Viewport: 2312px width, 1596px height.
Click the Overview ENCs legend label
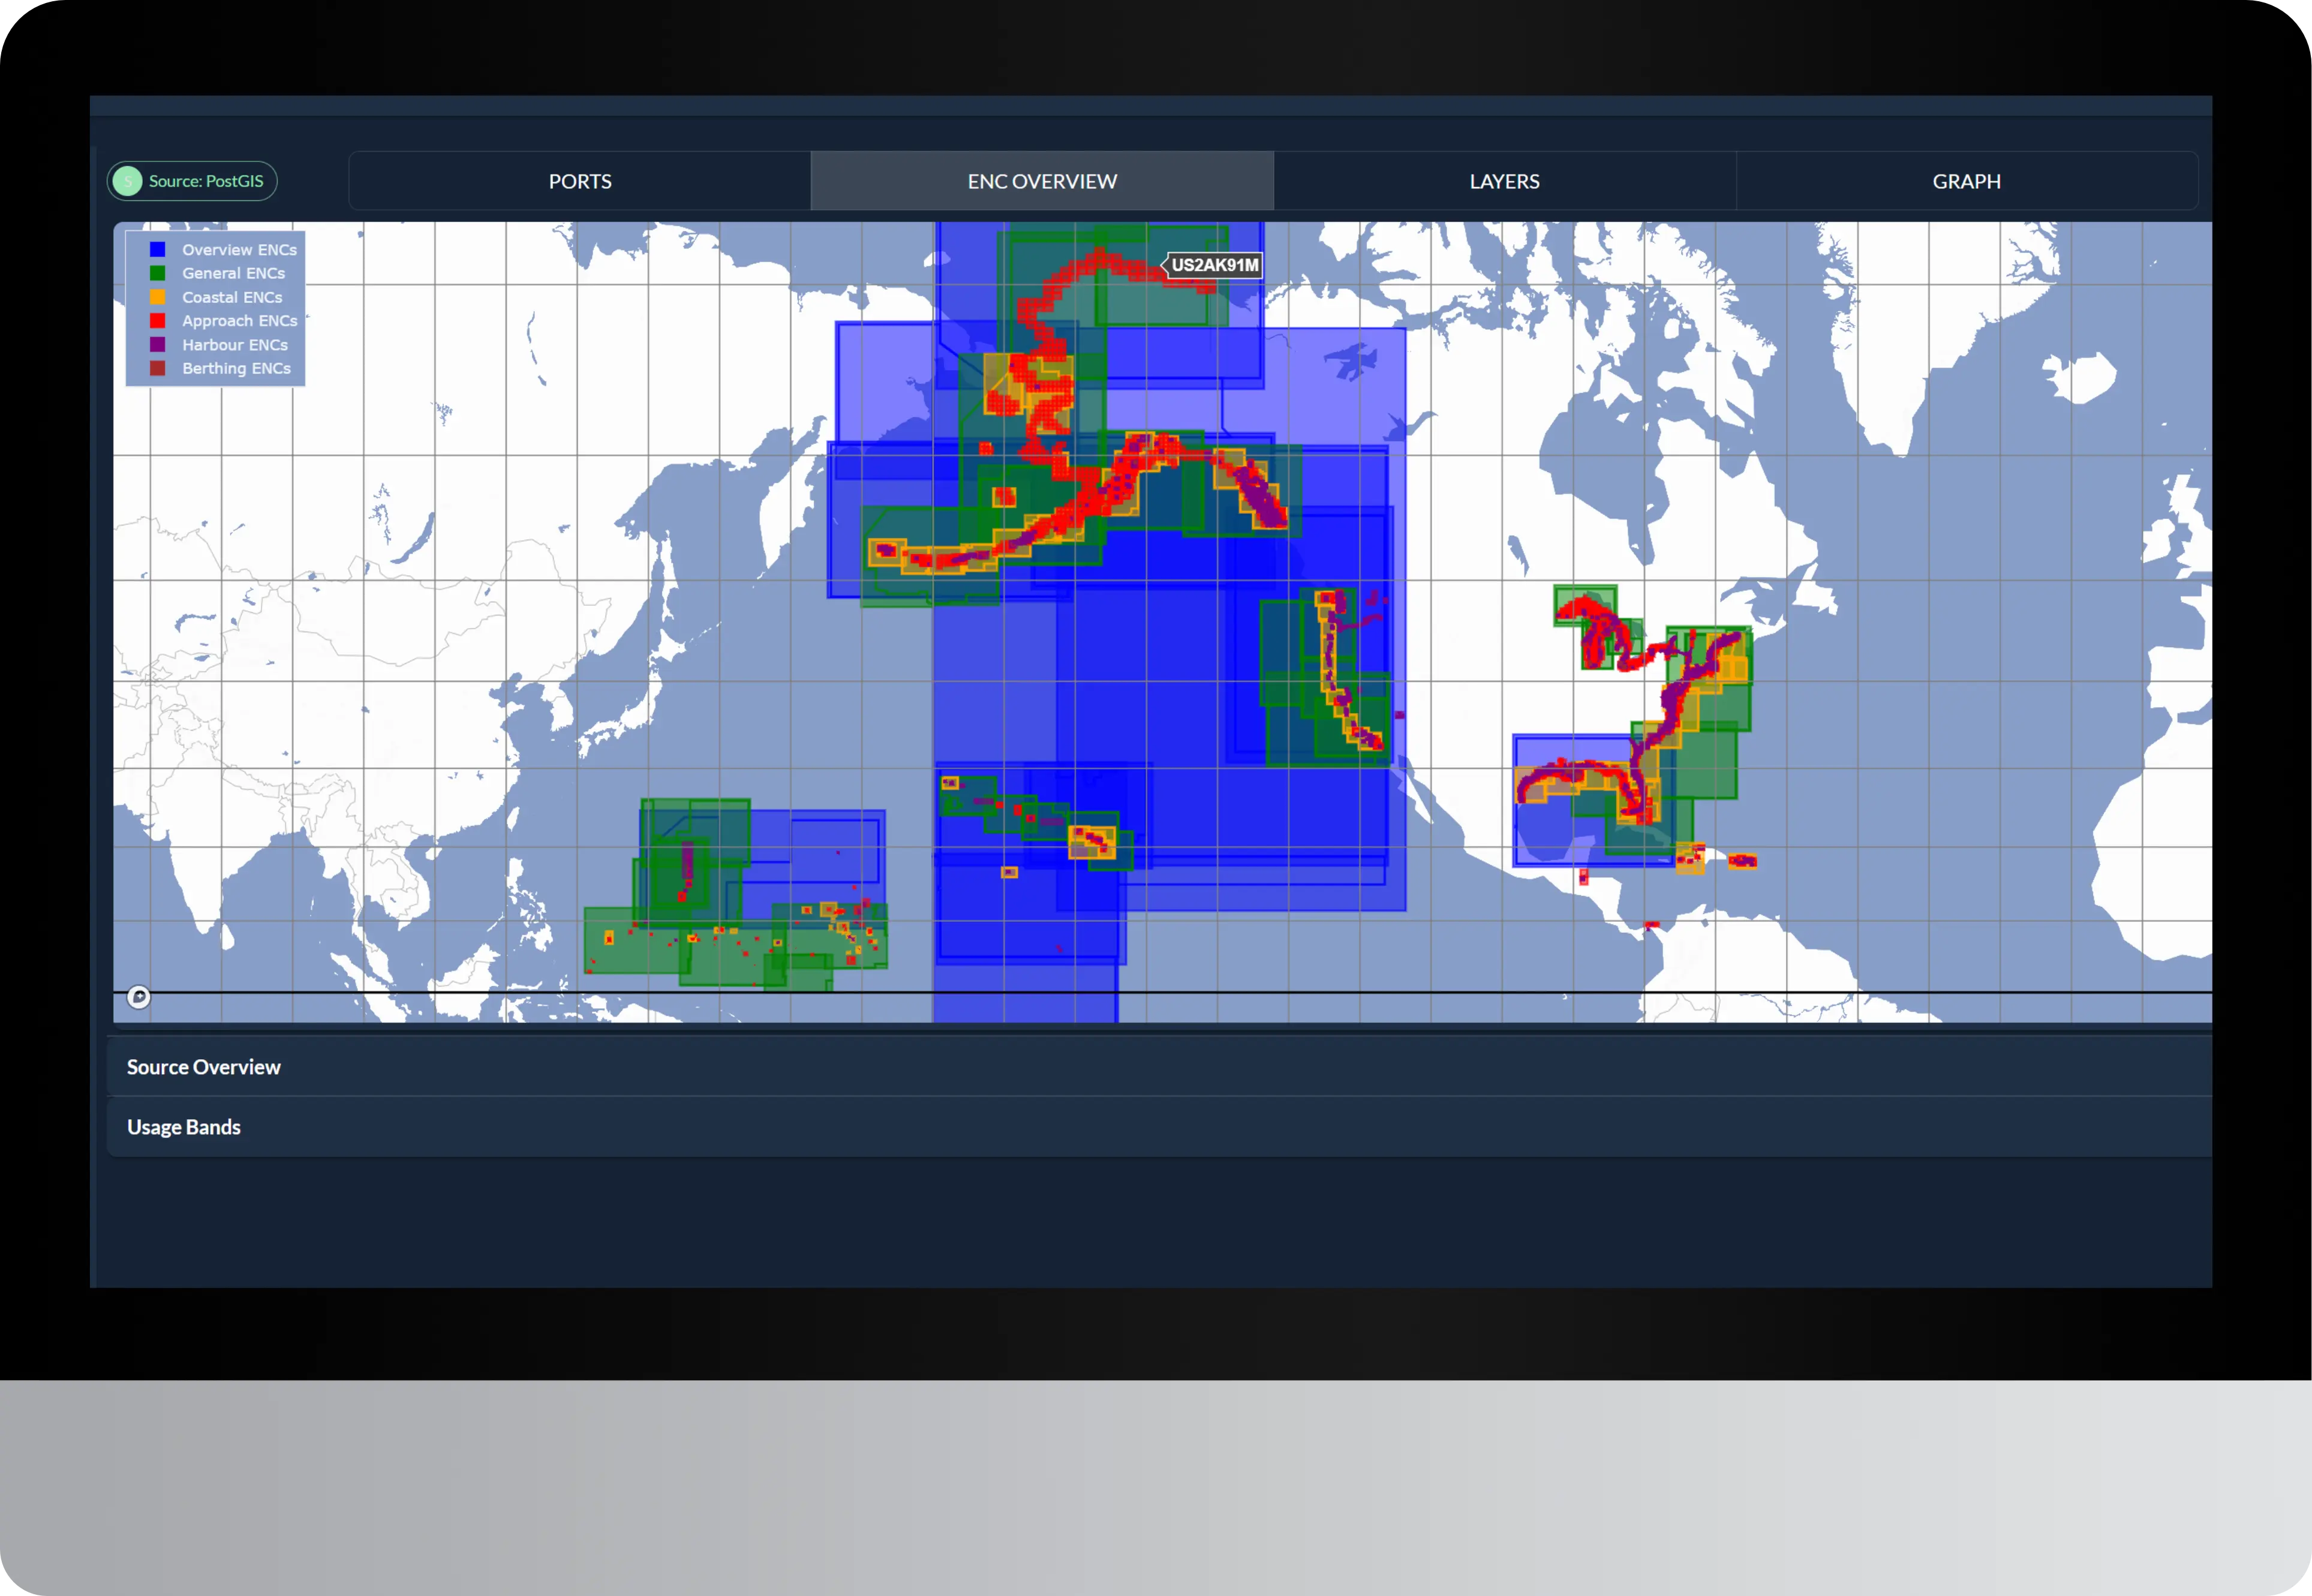click(x=239, y=250)
